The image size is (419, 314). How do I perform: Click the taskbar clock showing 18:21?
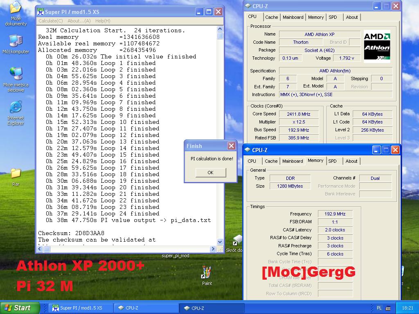tap(408, 308)
